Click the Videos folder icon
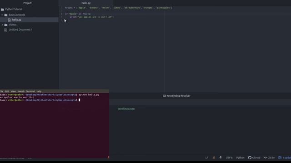Screen dimensions: 291x163 (x=6, y=25)
